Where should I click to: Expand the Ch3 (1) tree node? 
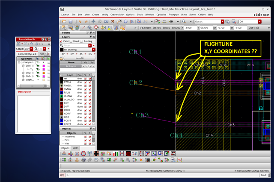[23, 76]
